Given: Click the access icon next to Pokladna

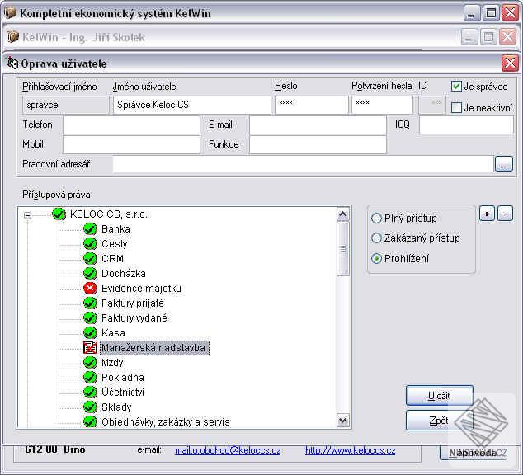Looking at the screenshot, I should [x=90, y=378].
